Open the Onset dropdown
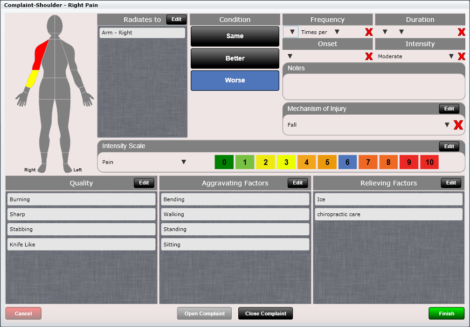Image resolution: width=470 pixels, height=327 pixels. coord(290,56)
